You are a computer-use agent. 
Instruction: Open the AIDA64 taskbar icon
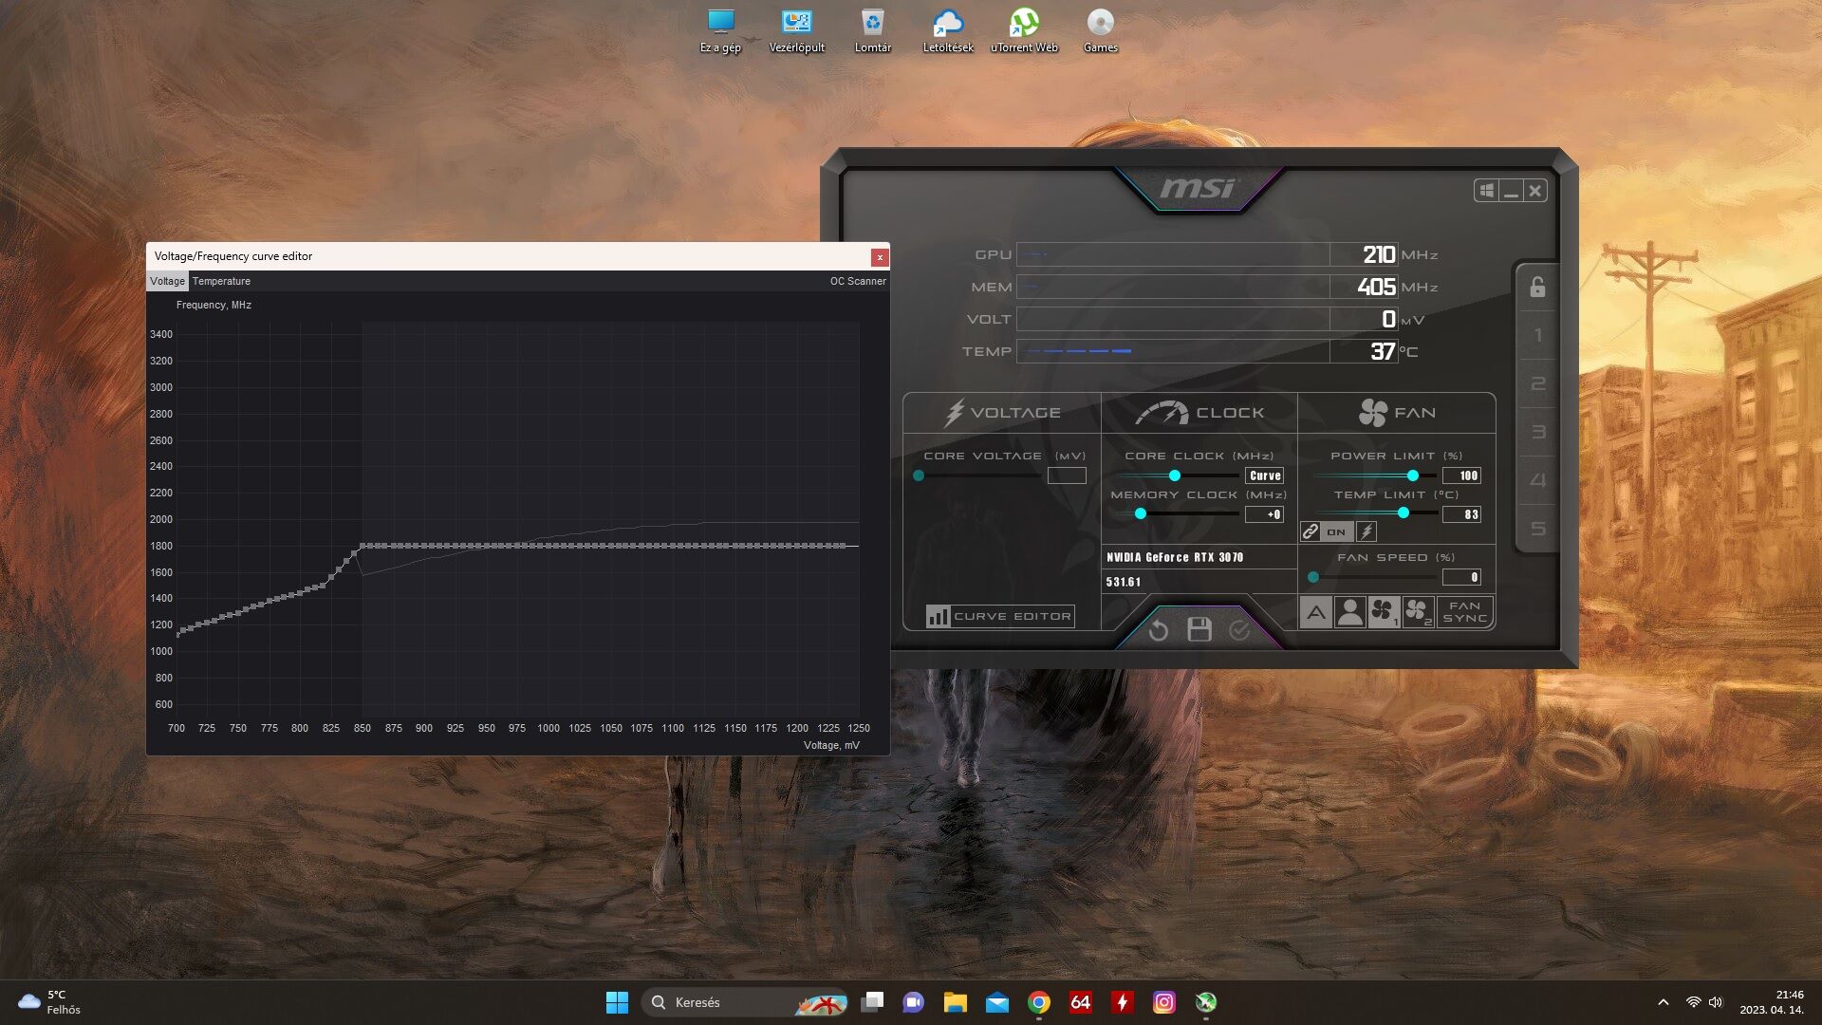coord(1081,1002)
